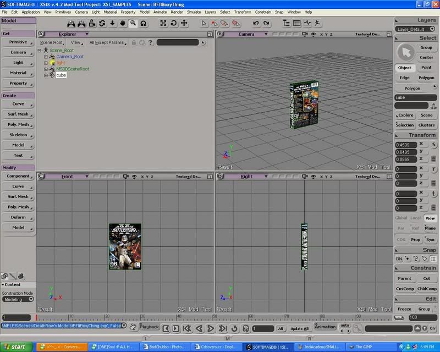The height and width of the screenshot is (352, 440).
Task: Click the timeline at frame 50
Action: (x=214, y=317)
